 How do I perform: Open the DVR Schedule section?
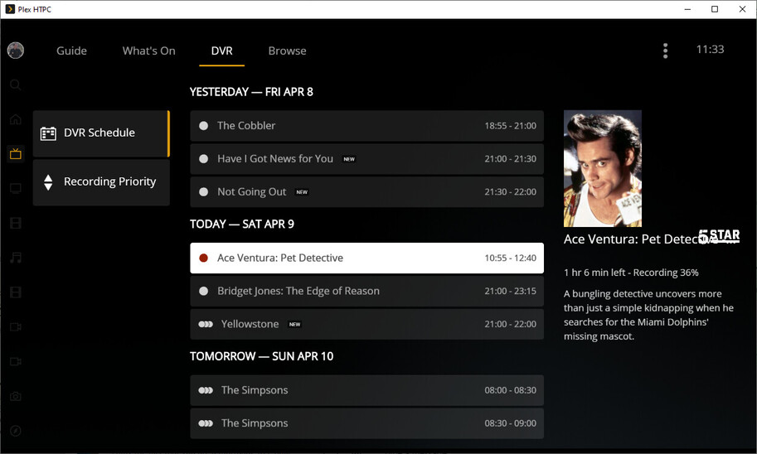pos(101,133)
